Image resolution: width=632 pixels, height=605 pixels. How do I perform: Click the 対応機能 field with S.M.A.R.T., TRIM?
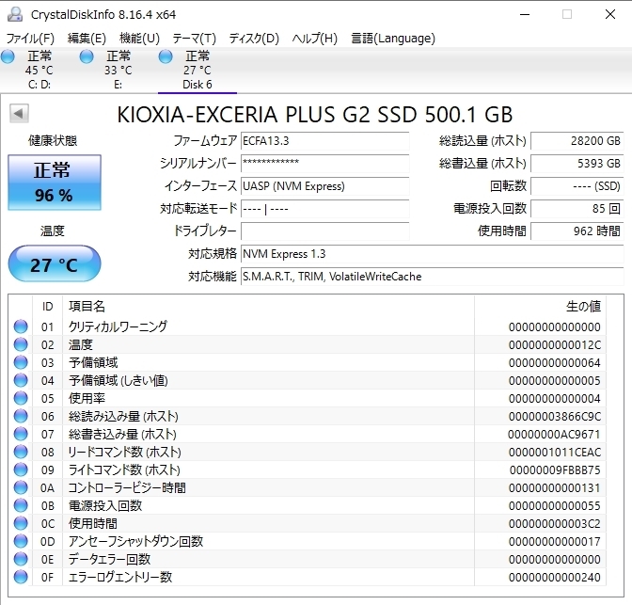pyautogui.click(x=432, y=277)
